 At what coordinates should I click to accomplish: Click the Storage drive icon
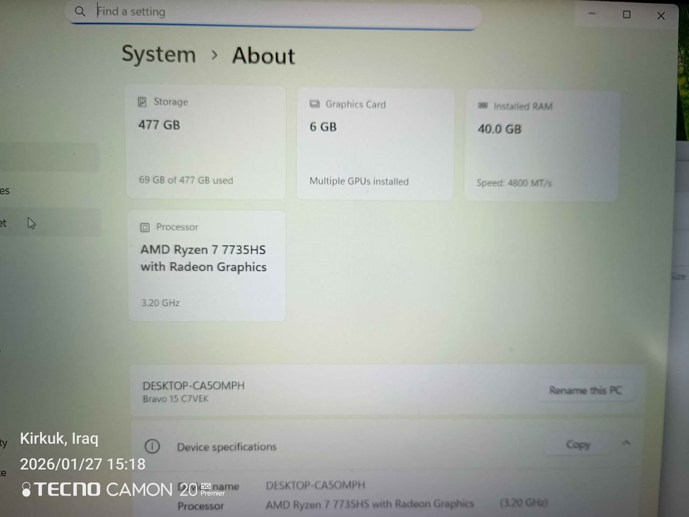click(142, 102)
